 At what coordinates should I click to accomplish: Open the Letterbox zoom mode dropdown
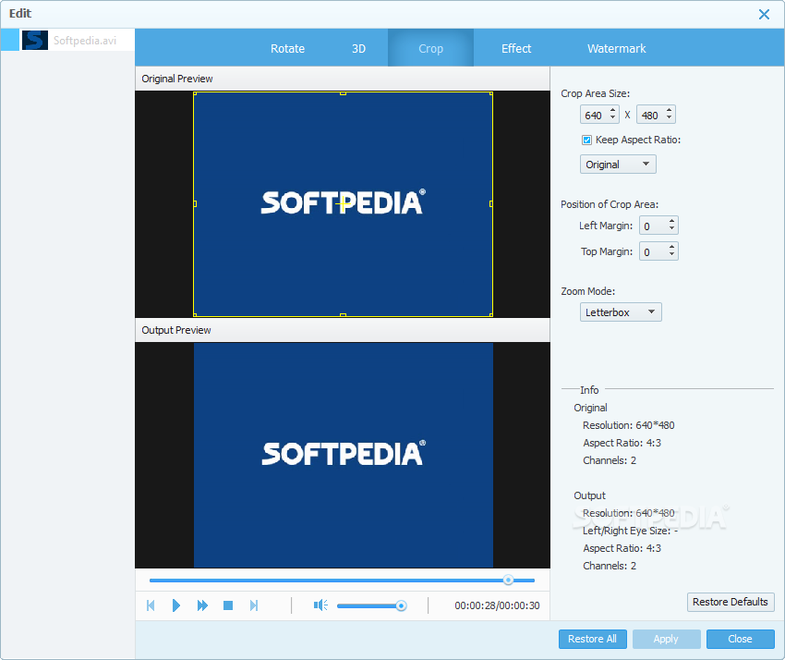[x=621, y=312]
